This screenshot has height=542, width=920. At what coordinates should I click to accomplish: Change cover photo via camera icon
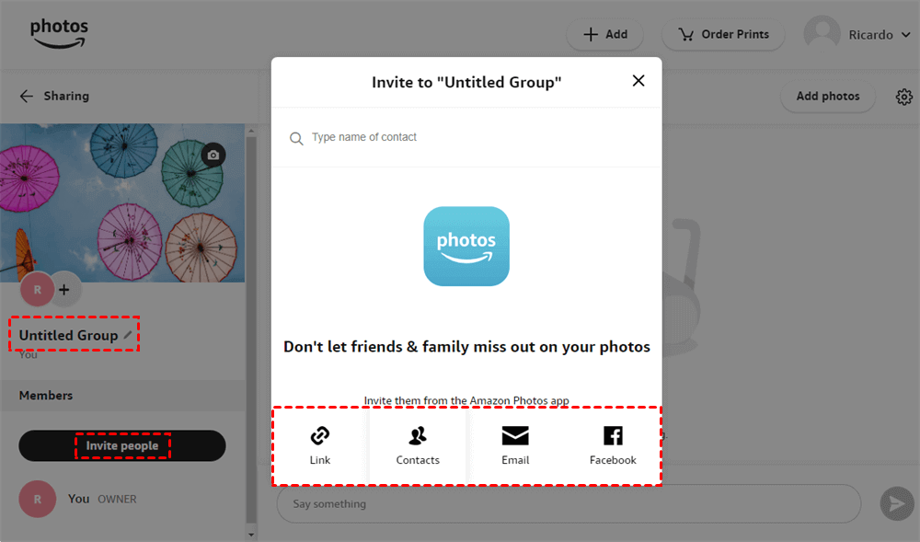pos(213,155)
